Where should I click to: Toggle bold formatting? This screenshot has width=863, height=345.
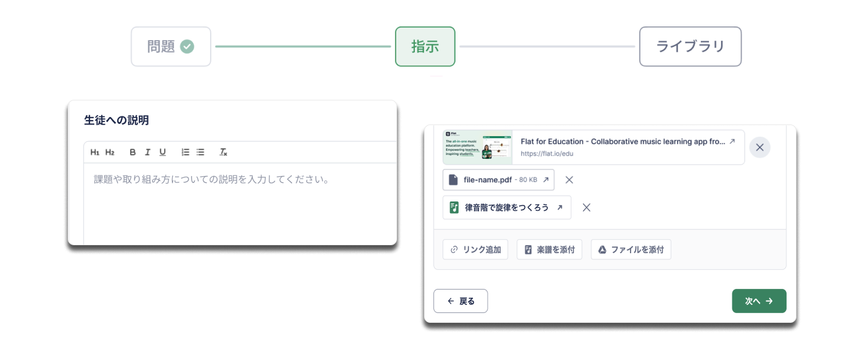coord(133,152)
